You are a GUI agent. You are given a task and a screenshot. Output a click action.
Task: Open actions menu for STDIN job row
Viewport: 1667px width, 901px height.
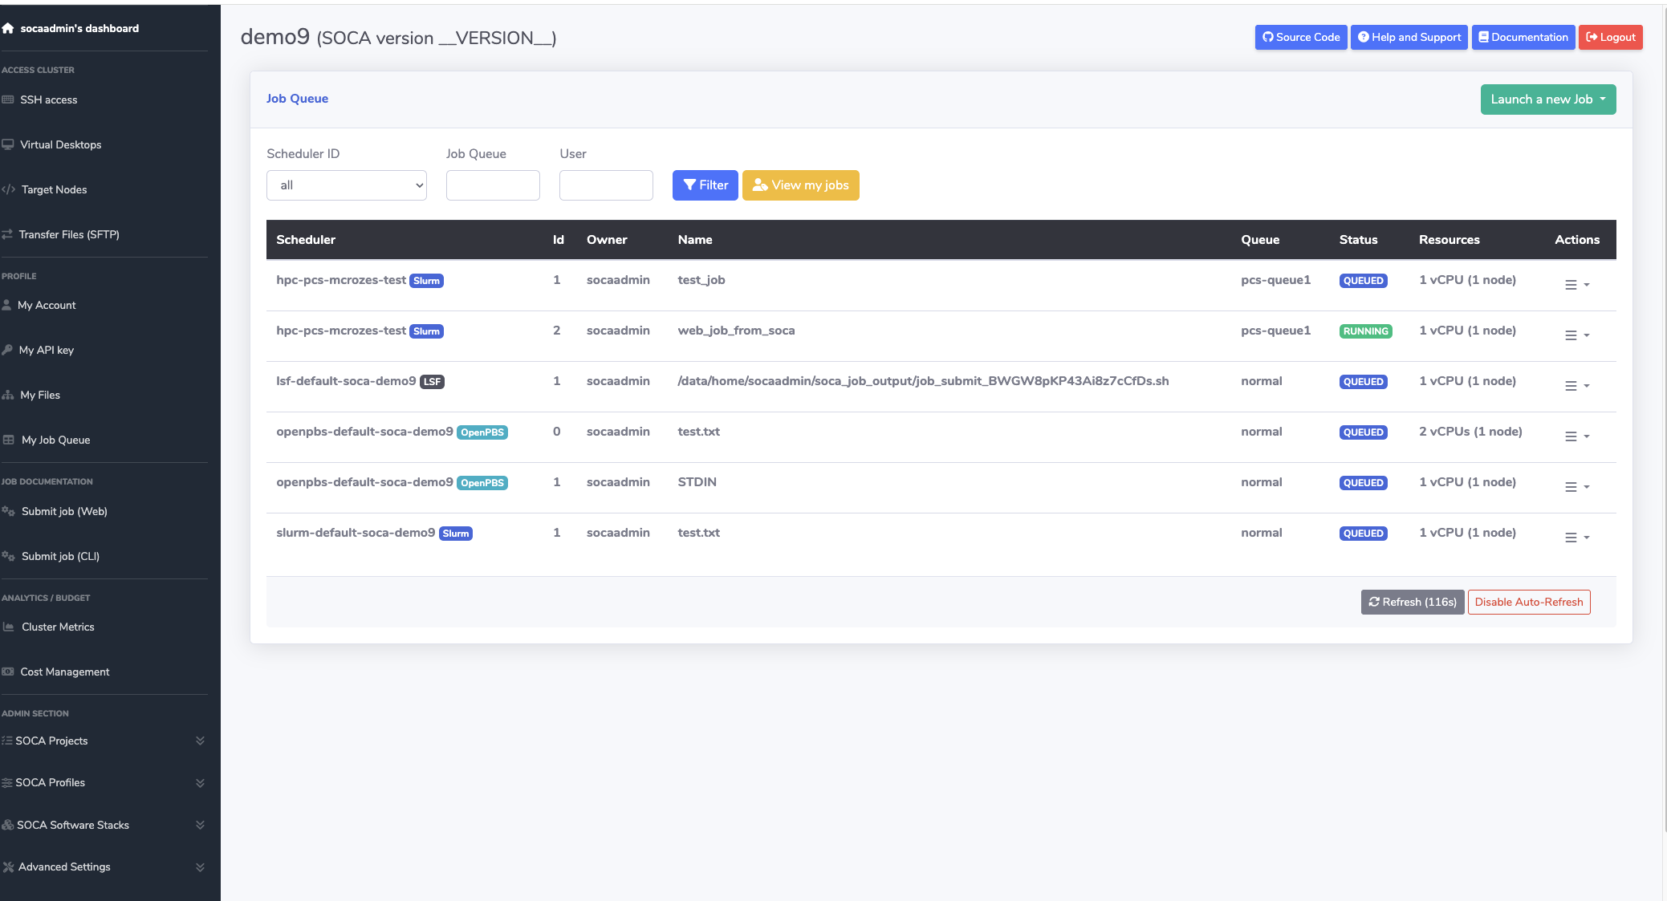[x=1576, y=487]
